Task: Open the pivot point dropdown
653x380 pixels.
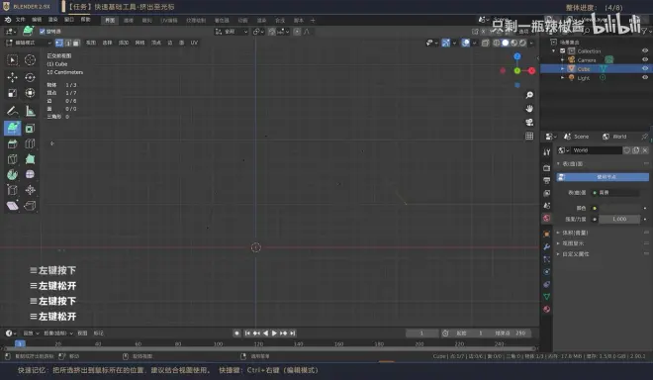Action: tap(258, 32)
